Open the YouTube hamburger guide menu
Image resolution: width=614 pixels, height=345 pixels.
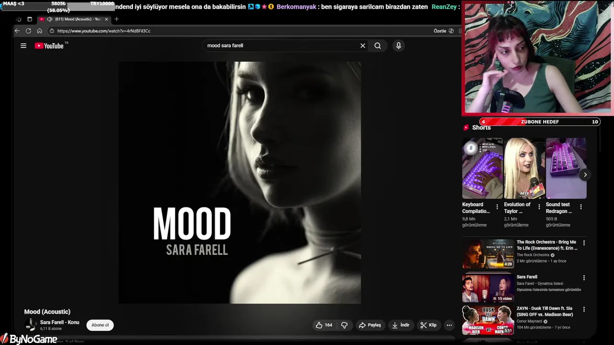point(24,46)
